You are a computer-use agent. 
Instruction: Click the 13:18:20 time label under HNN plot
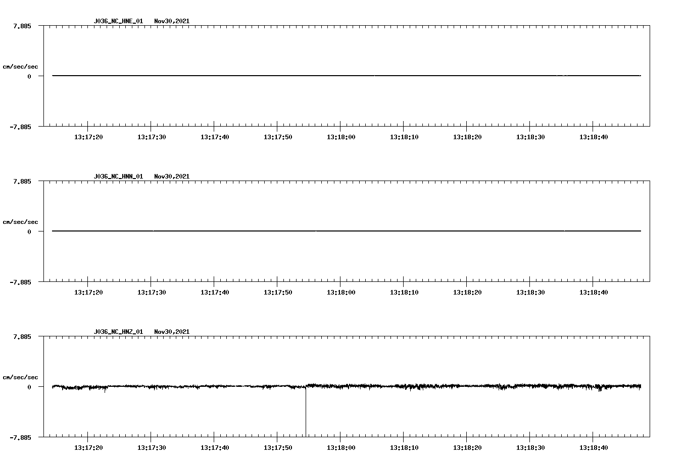pyautogui.click(x=467, y=293)
